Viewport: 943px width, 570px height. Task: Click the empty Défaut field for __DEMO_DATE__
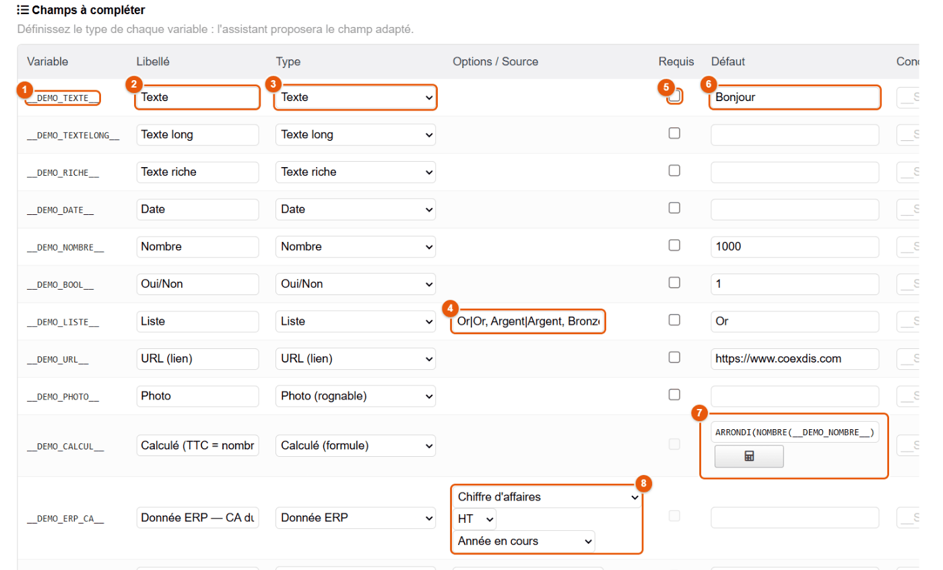pyautogui.click(x=795, y=210)
